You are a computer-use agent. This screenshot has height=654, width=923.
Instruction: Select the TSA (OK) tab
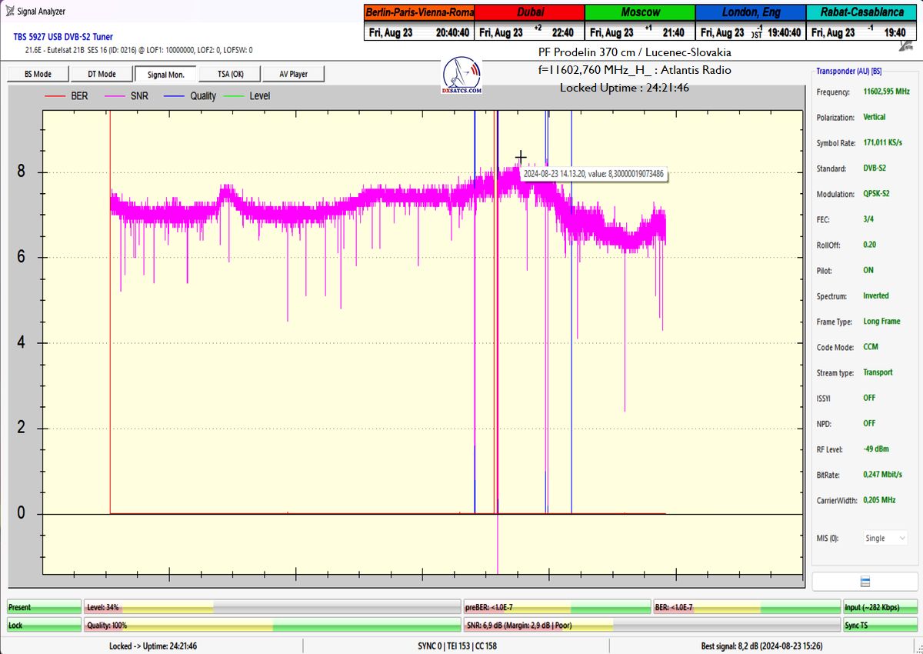229,74
